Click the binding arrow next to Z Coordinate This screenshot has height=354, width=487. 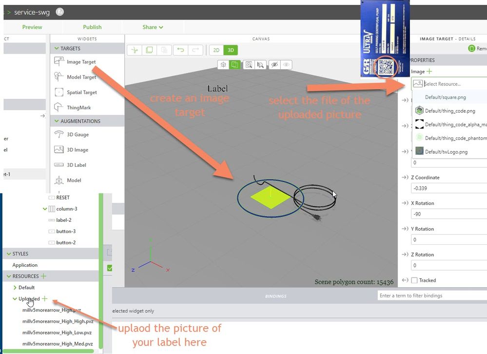pos(405,177)
